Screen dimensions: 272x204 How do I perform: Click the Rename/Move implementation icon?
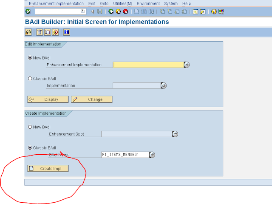pyautogui.click(x=28, y=32)
